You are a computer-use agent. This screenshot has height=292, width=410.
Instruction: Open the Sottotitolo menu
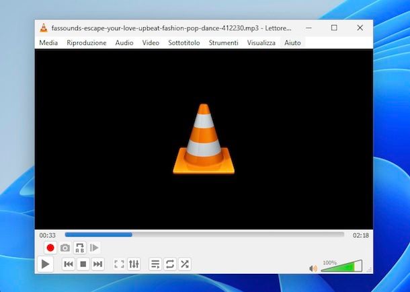point(184,42)
